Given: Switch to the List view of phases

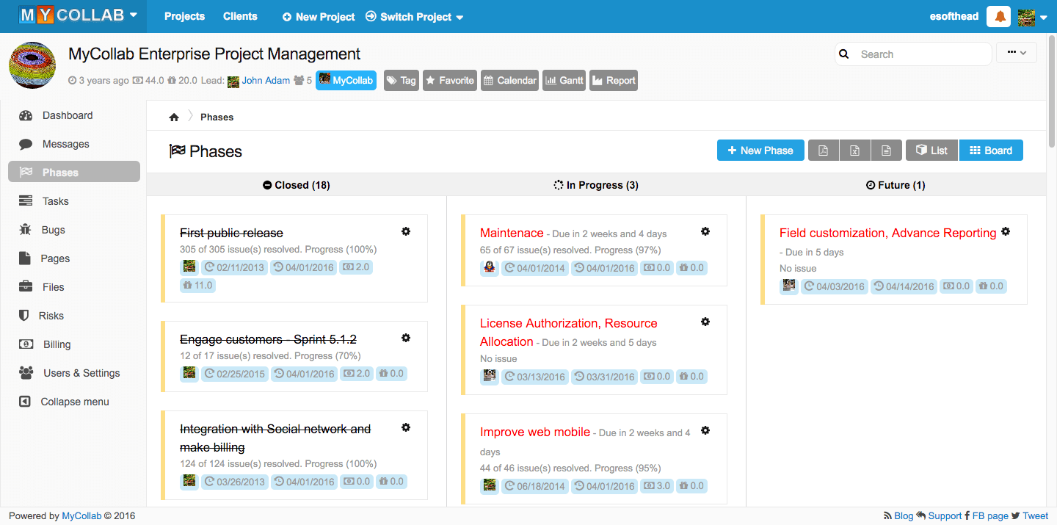Looking at the screenshot, I should tap(931, 150).
